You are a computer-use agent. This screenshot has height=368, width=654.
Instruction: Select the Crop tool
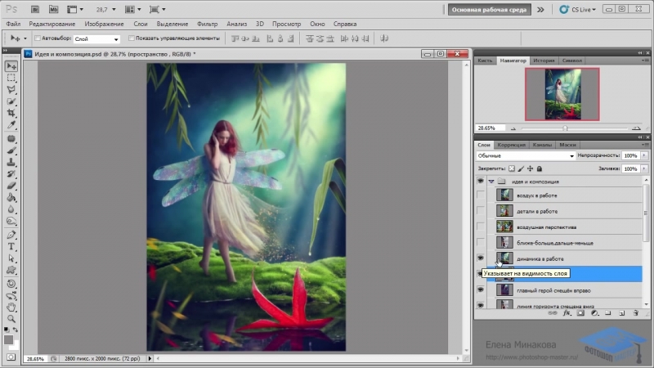point(11,113)
